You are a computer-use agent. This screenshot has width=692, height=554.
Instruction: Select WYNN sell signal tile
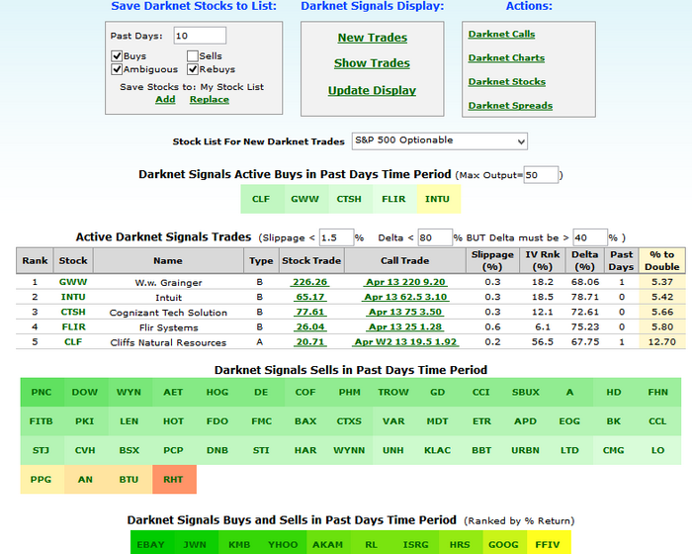(350, 451)
